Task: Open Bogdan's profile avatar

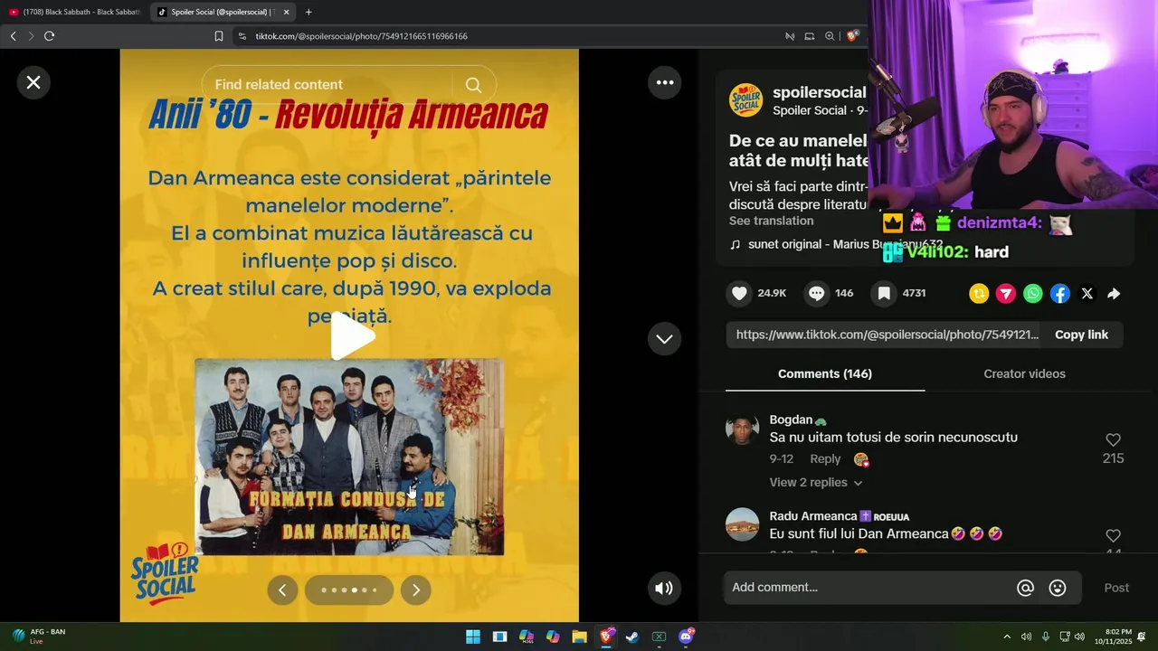Action: (742, 429)
